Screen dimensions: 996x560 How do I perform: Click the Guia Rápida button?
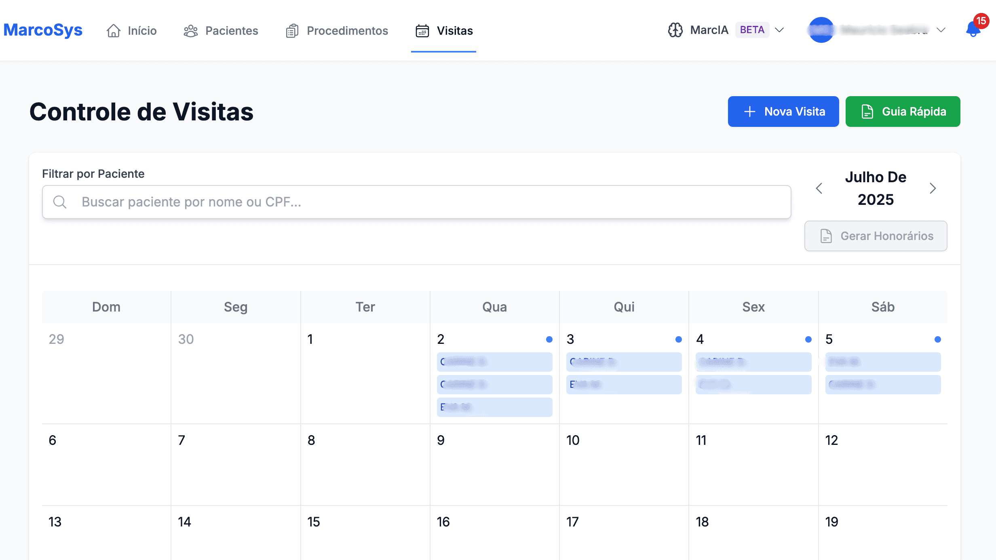point(903,112)
